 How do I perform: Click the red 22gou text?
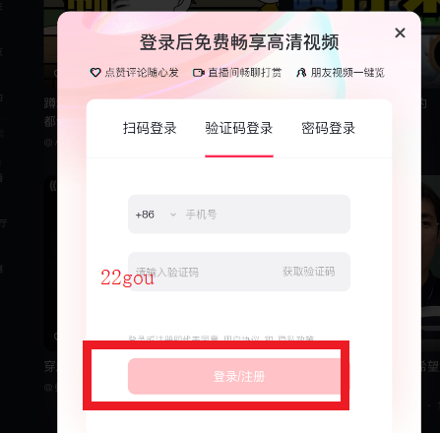tap(127, 278)
